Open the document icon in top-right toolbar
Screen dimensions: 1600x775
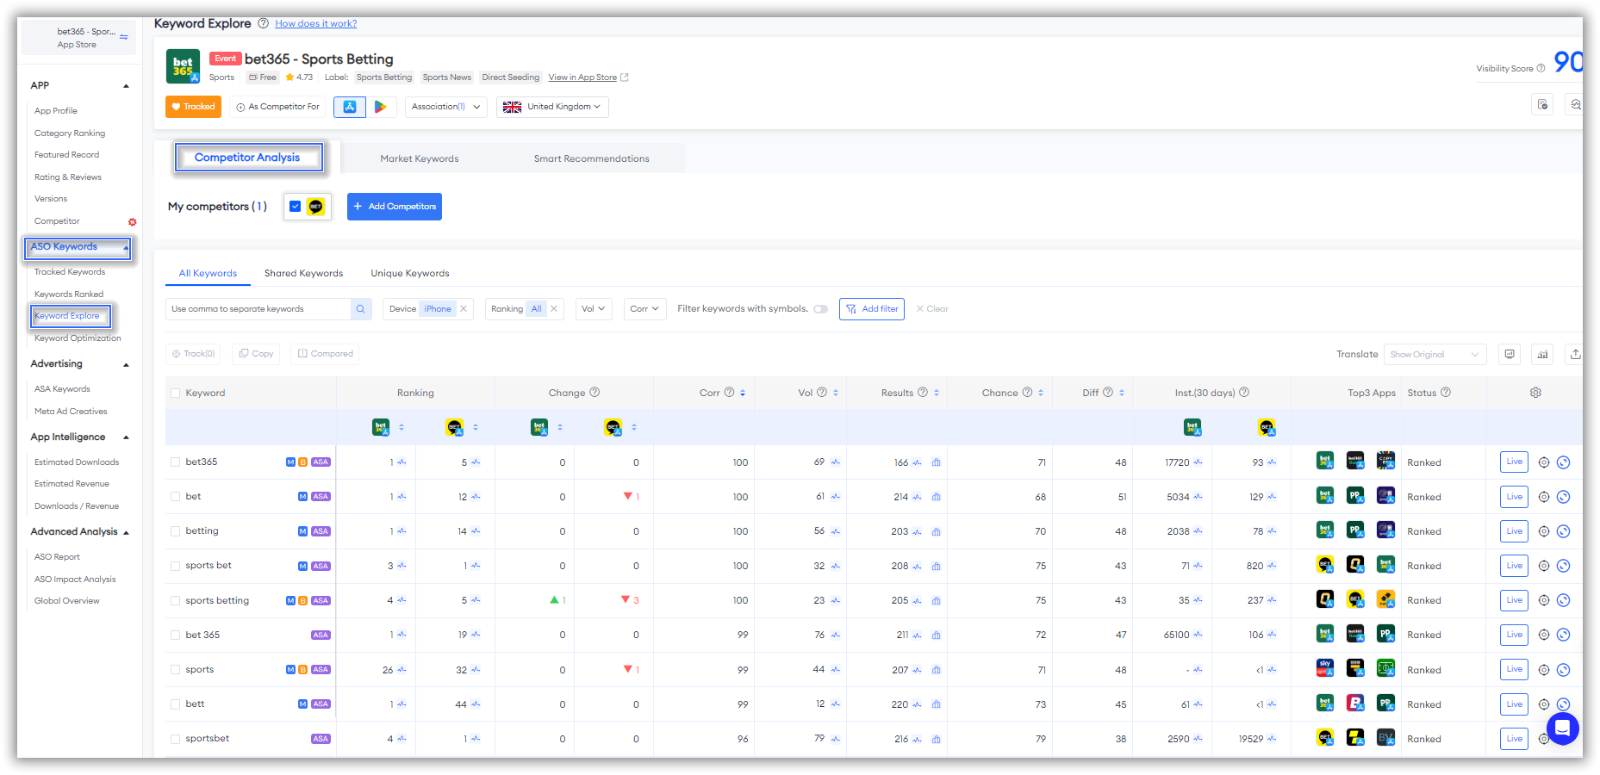tap(1542, 104)
